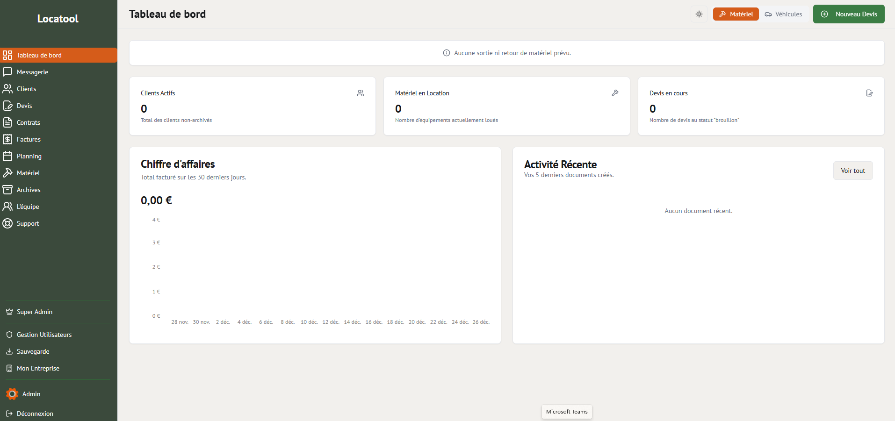Click the Clients Actifs stat card

tap(252, 106)
